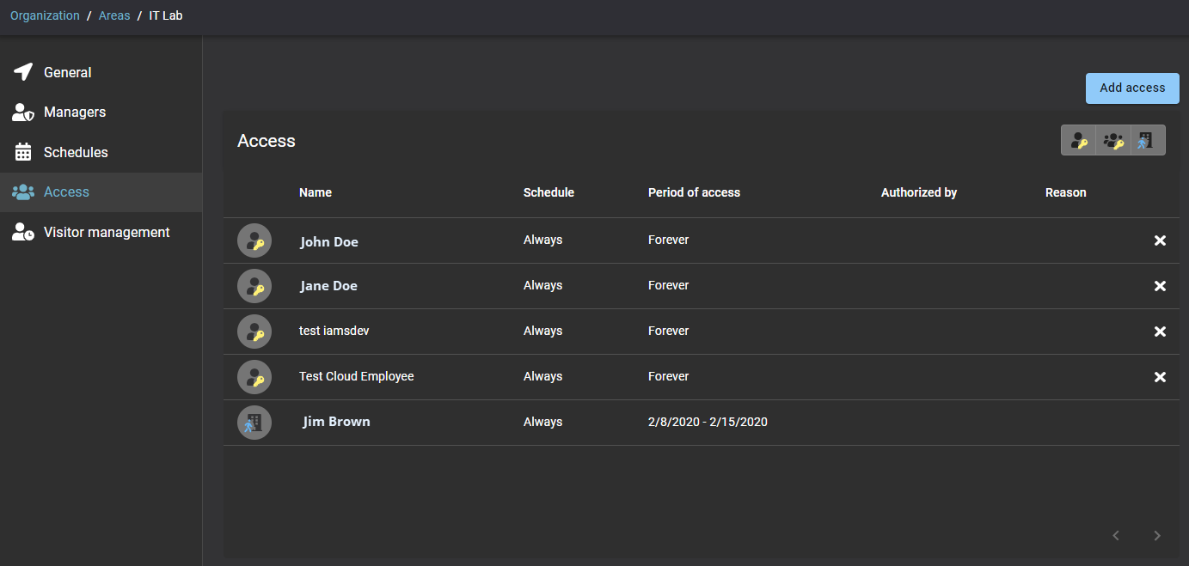Open the Managers section in sidebar
1189x566 pixels.
(101, 112)
